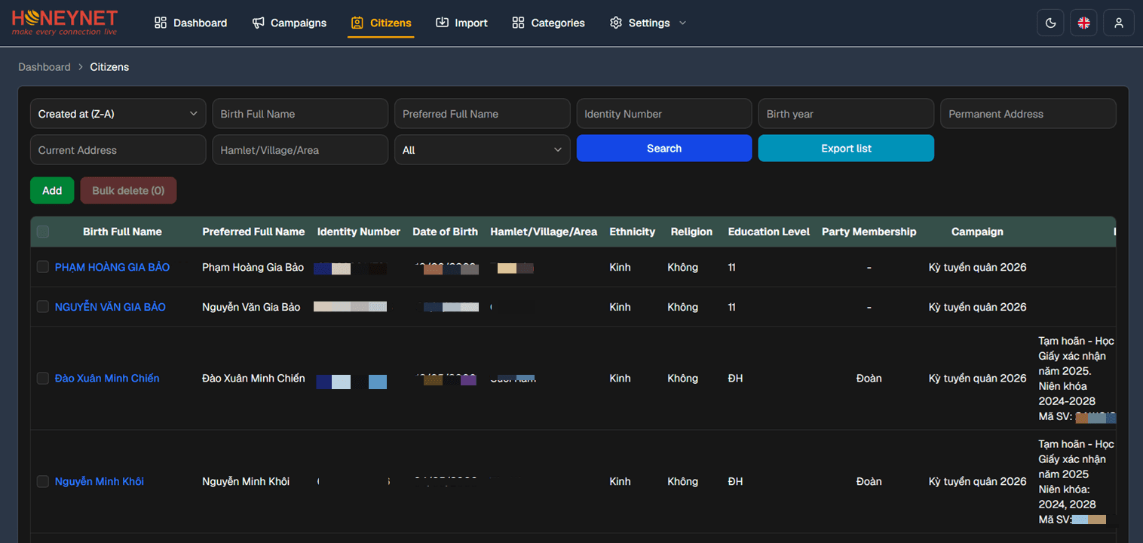Viewport: 1143px width, 543px height.
Task: Open Đào Xuân Minh Chiến profile link
Action: pos(107,379)
